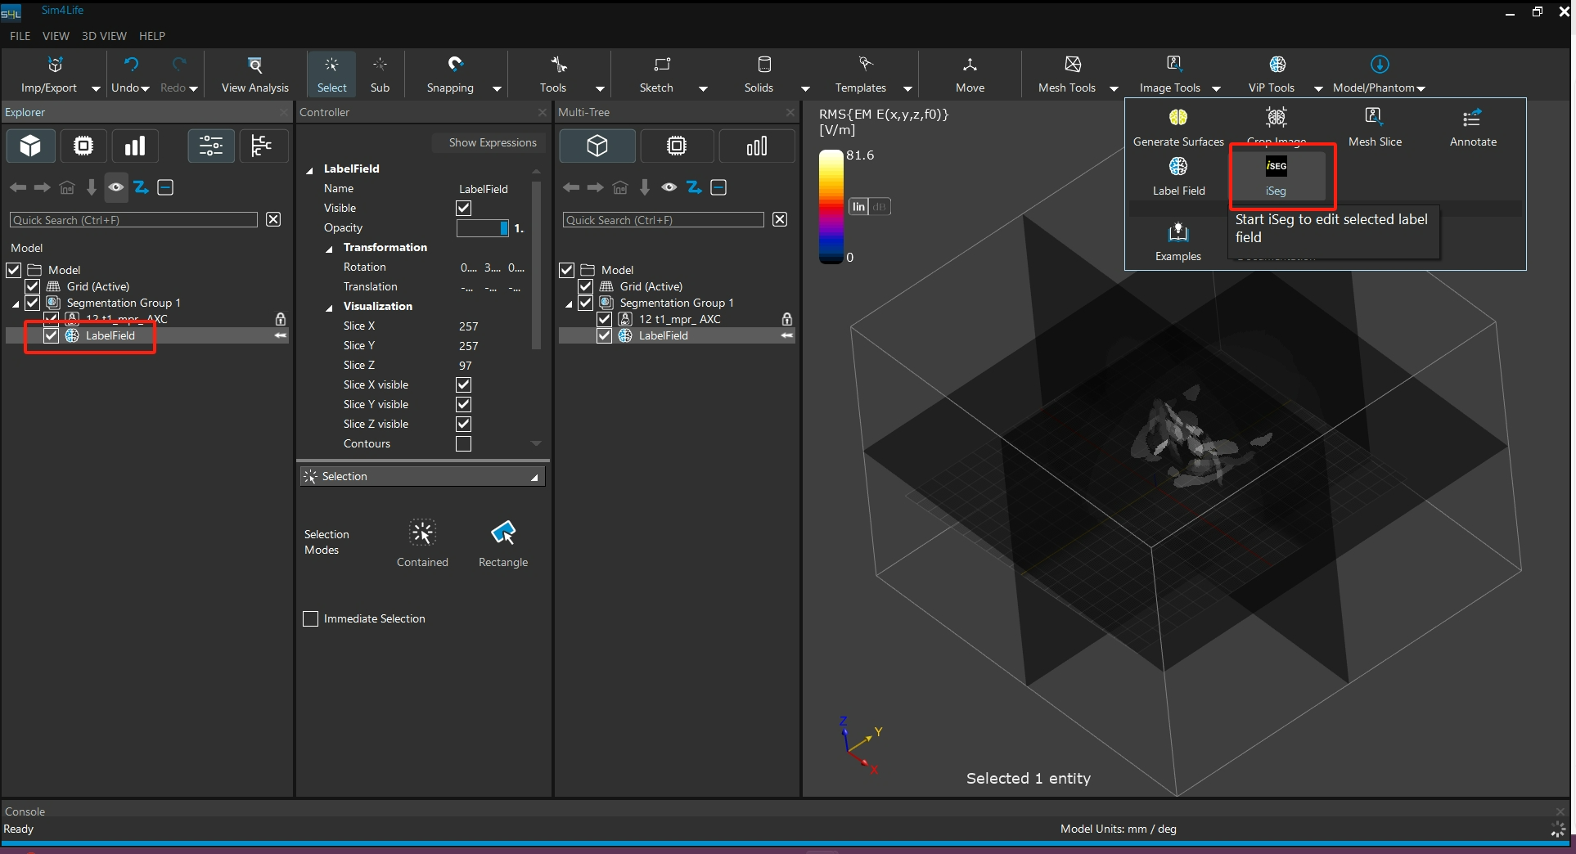Uncheck Slice X visible
This screenshot has width=1576, height=854.
[x=463, y=385]
